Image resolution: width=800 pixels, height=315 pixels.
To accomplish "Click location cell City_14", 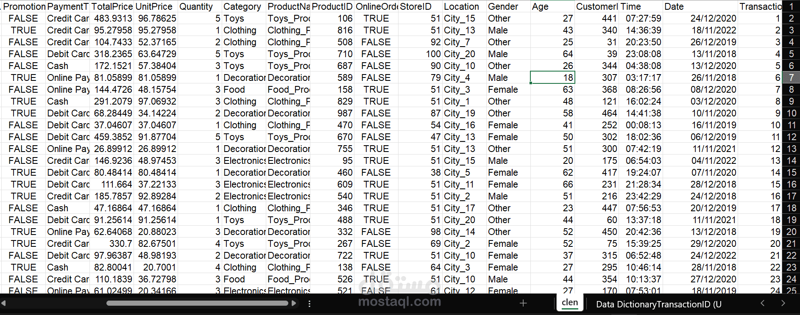I will [464, 232].
